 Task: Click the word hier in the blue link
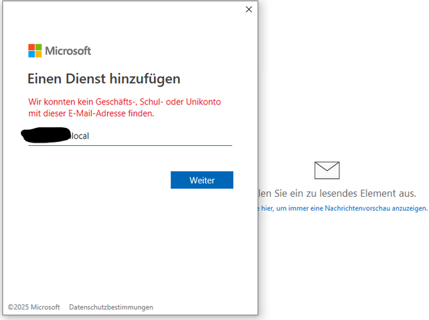tap(267, 208)
